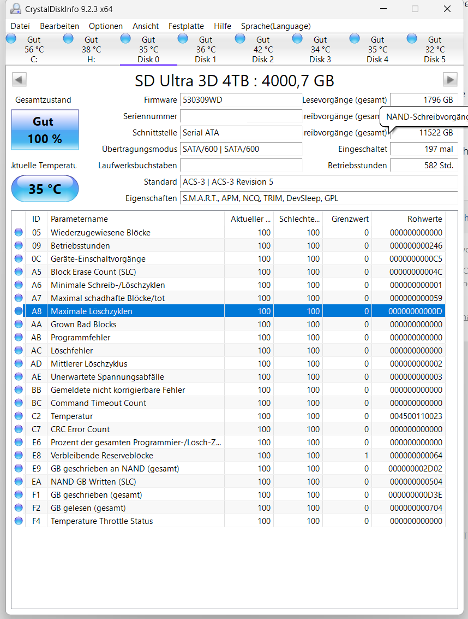Open the Festplatte menu
This screenshot has height=619, width=468.
tap(186, 26)
